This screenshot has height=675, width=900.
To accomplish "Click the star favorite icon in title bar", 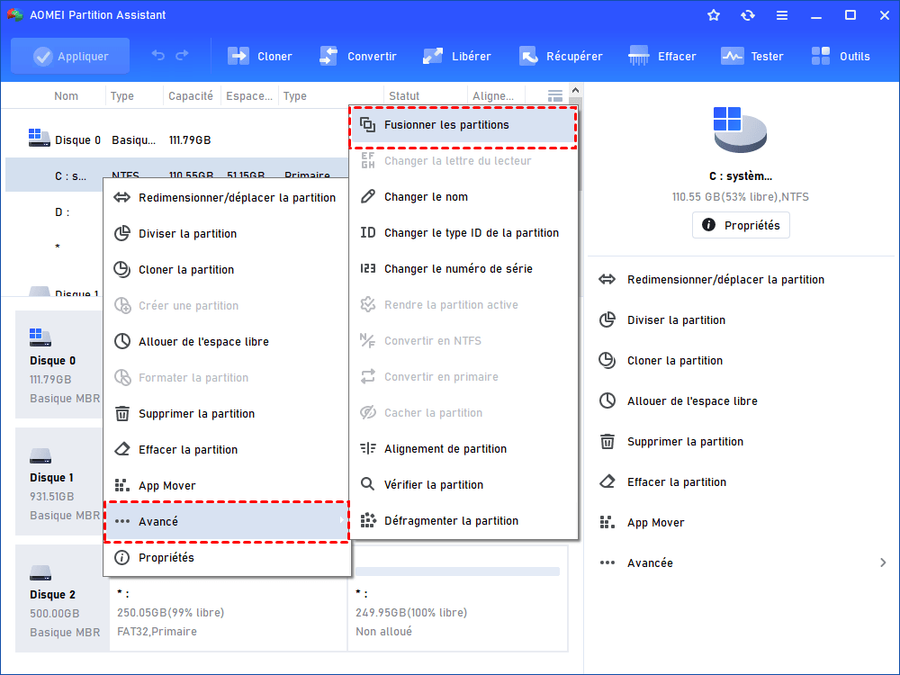I will click(x=714, y=15).
